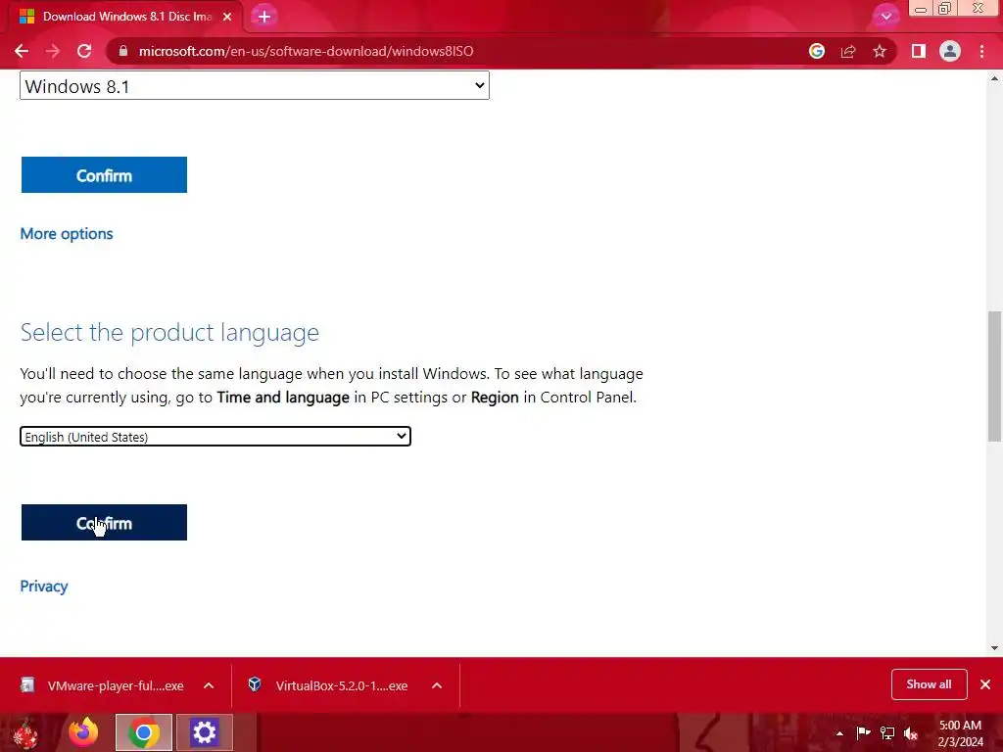The width and height of the screenshot is (1003, 752).
Task: Click the forward navigation arrow
Action: 53,51
